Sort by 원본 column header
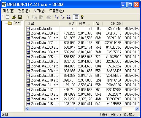Viewport: 141px width, 118px height. pyautogui.click(x=85, y=24)
